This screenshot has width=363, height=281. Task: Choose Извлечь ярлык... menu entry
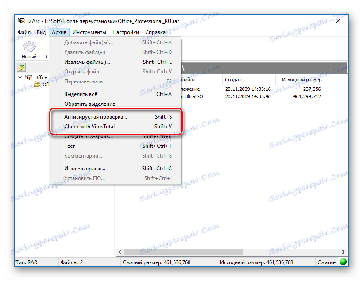point(115,169)
